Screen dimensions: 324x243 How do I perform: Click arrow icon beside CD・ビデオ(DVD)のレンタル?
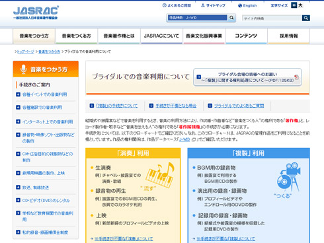(x=18, y=200)
